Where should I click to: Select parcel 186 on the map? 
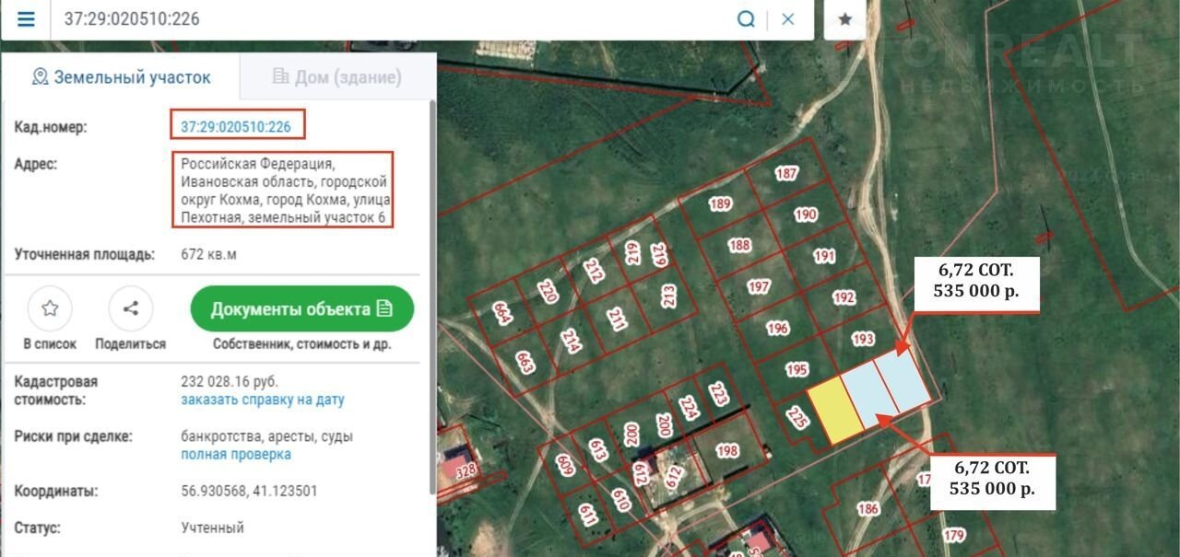(867, 508)
